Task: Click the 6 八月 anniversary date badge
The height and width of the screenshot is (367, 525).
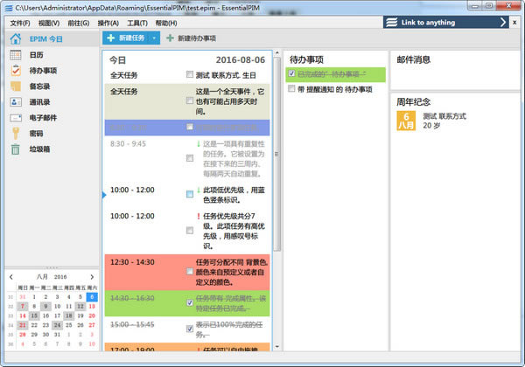Action: 407,121
